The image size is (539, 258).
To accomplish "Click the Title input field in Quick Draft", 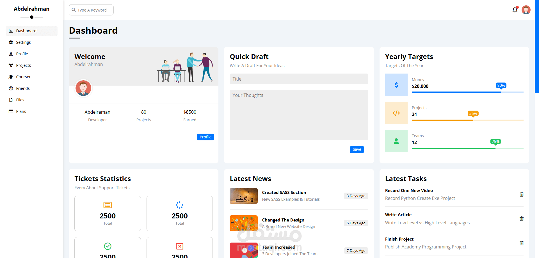I will point(299,79).
